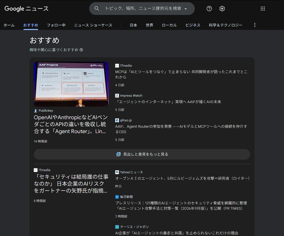284x236 pixels.
Task: Click the gihyo.jp source icon
Action: [117, 120]
